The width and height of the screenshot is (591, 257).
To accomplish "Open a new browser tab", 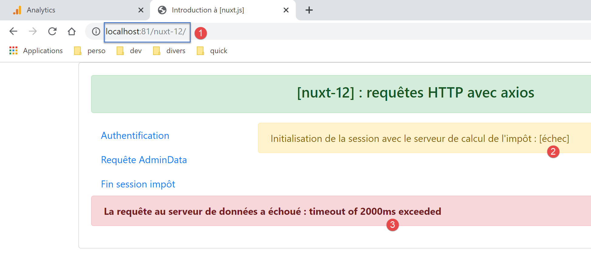I will 309,10.
